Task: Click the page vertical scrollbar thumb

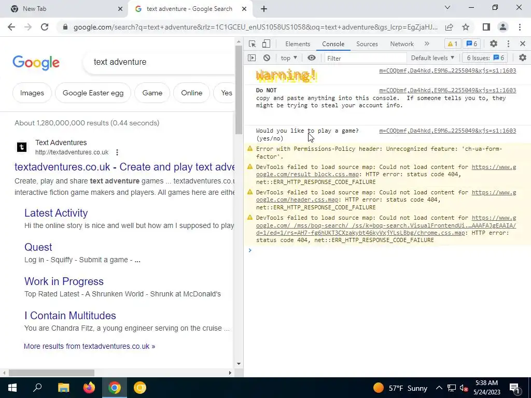Action: [x=239, y=90]
